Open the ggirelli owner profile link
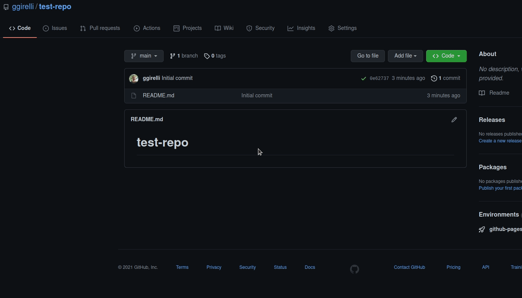522x298 pixels. pos(23,6)
